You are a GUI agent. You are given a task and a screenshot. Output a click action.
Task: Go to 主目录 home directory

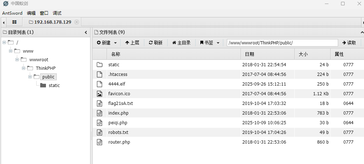point(181,43)
